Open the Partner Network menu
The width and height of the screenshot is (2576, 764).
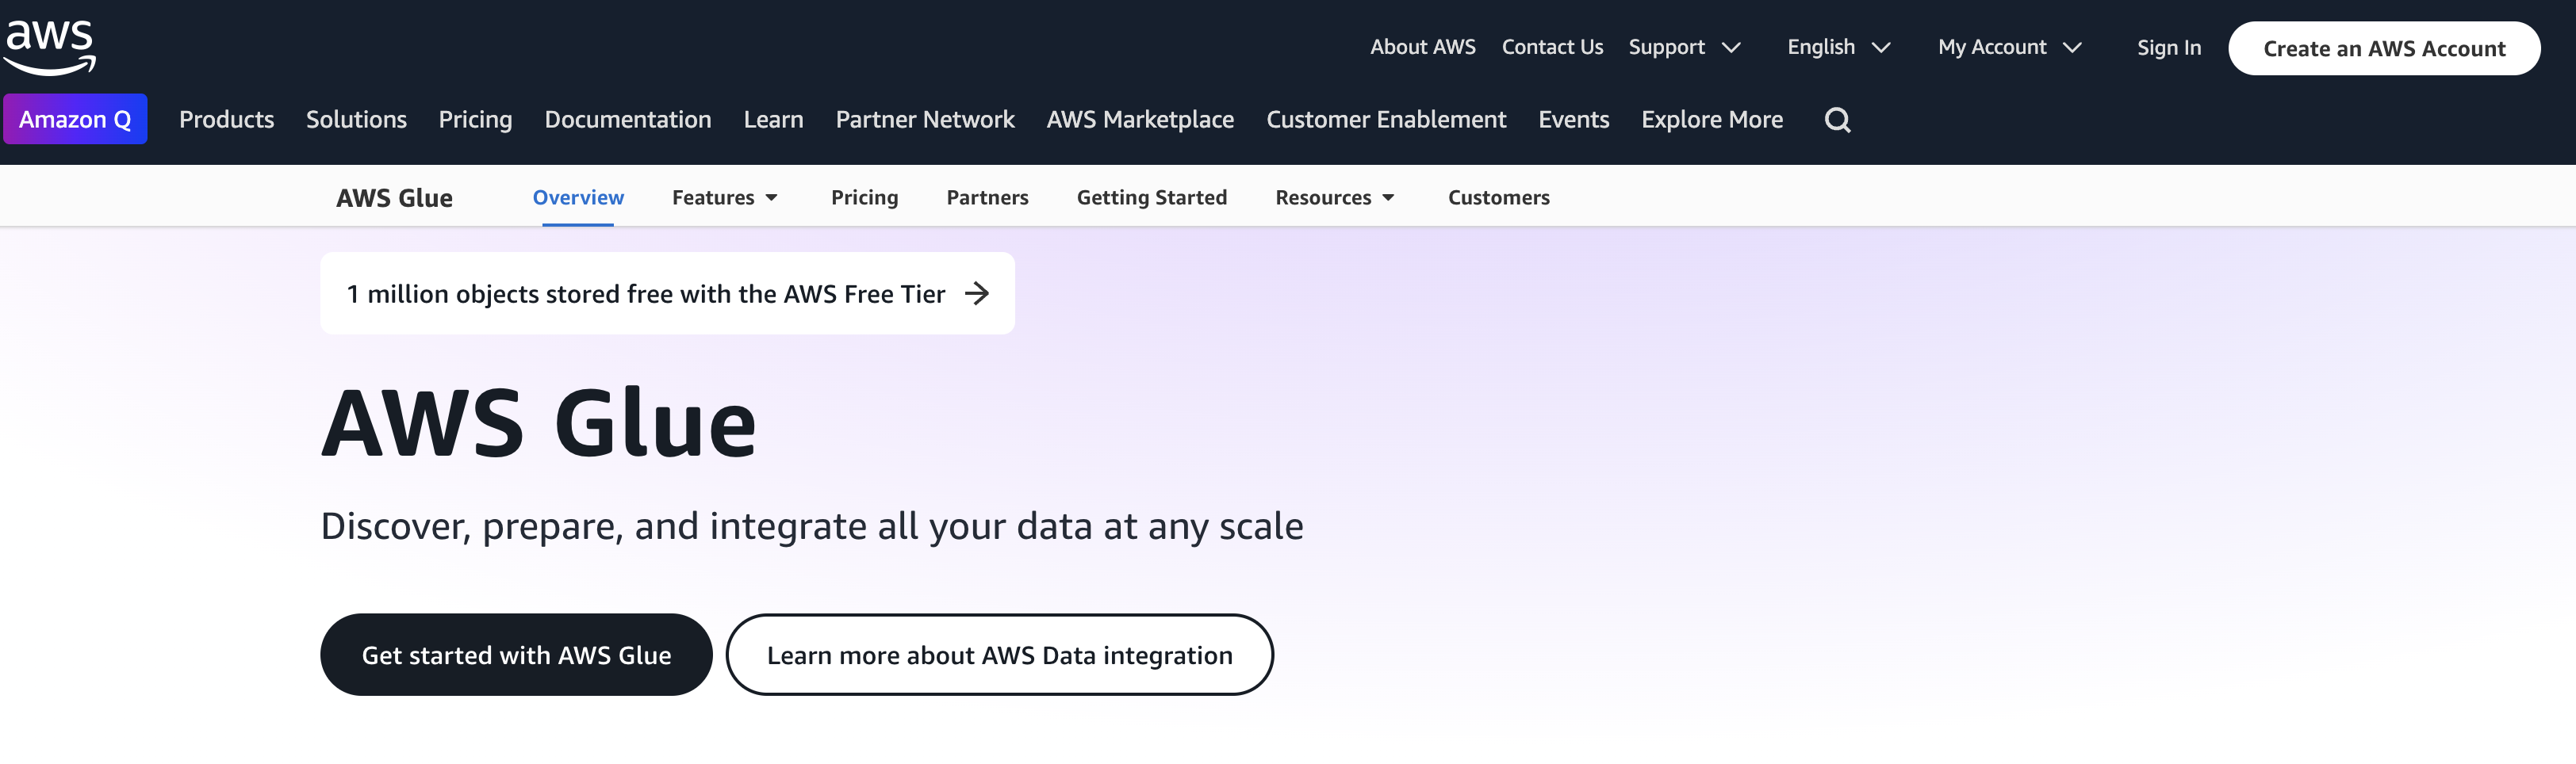pos(925,120)
